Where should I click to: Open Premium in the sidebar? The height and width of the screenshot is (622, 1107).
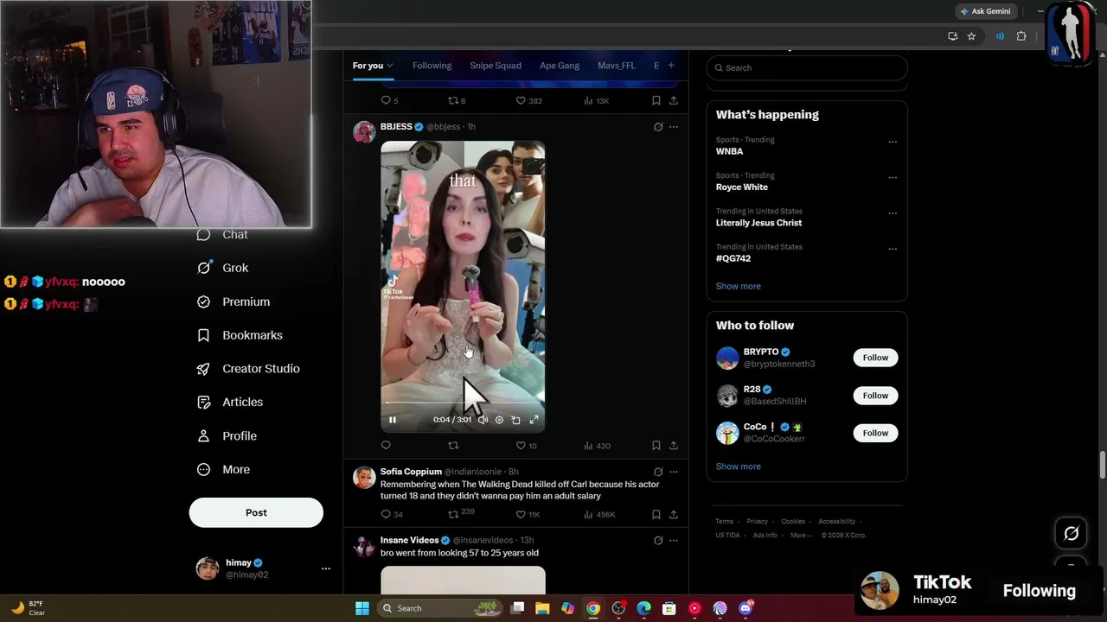[x=234, y=301]
